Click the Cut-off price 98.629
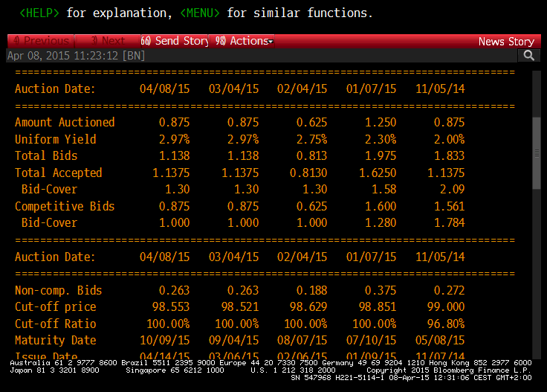This screenshot has width=547, height=392. [x=308, y=306]
